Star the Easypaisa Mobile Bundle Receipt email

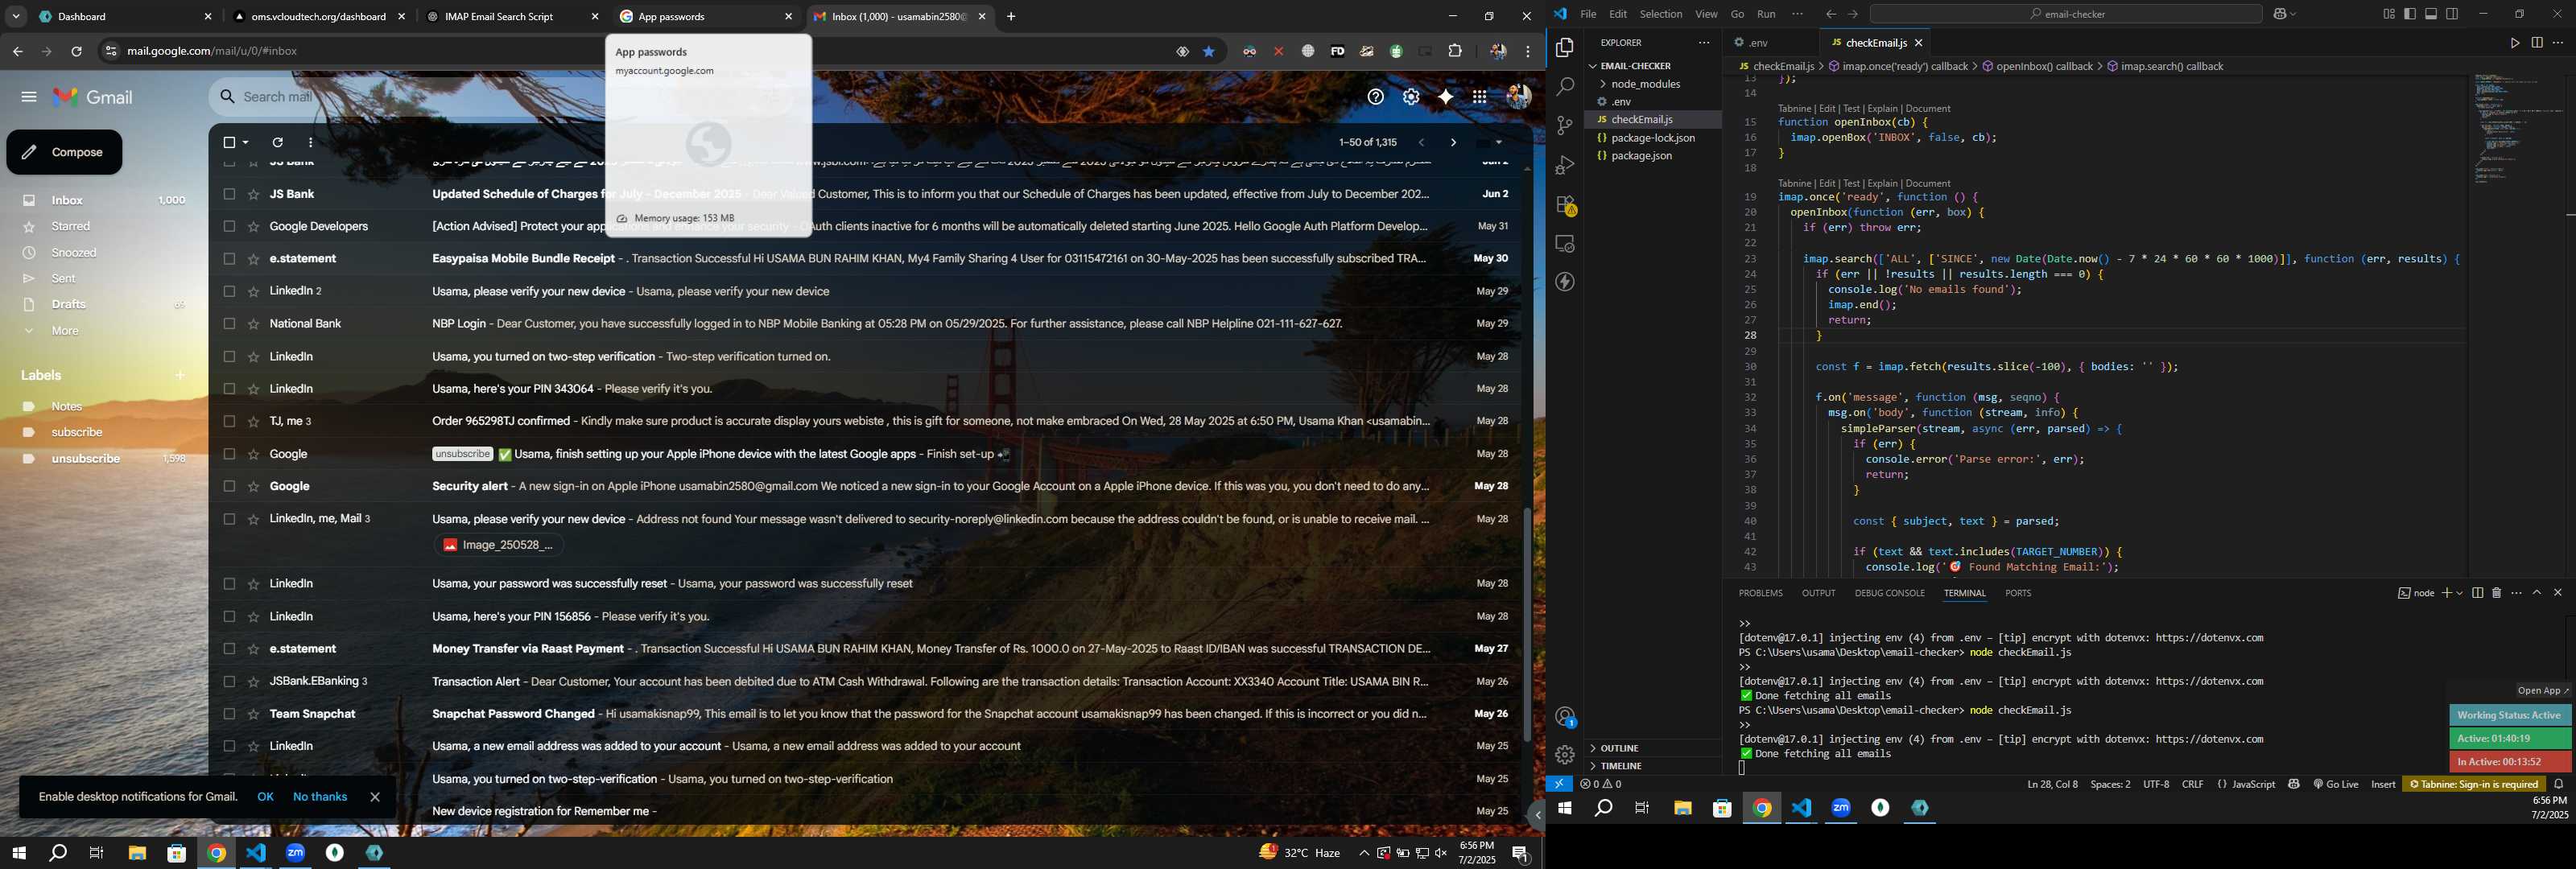pyautogui.click(x=253, y=259)
